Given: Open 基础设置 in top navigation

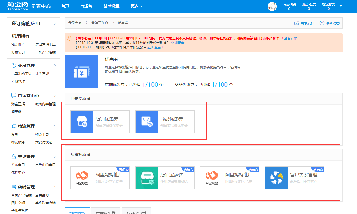Looking at the screenshot, I should tap(111, 6).
